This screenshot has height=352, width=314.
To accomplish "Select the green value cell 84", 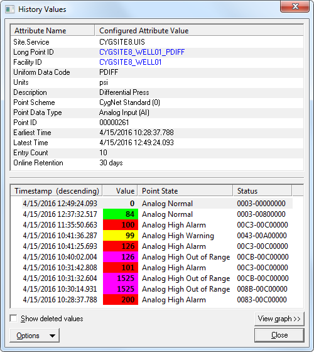I will coord(121,214).
